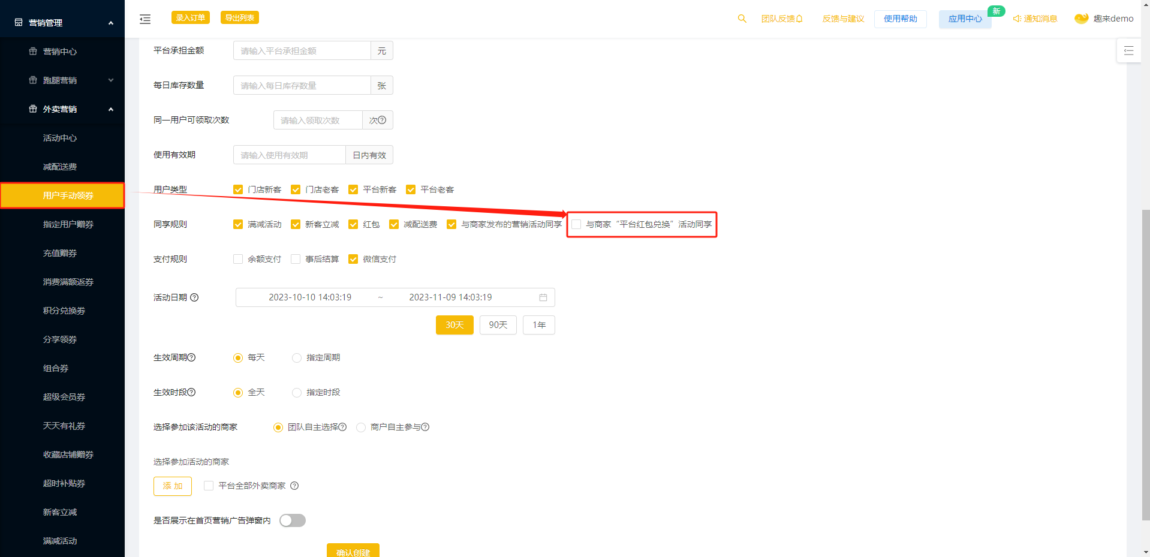Click the 使用帮助 button
Image resolution: width=1150 pixels, height=557 pixels.
point(901,19)
